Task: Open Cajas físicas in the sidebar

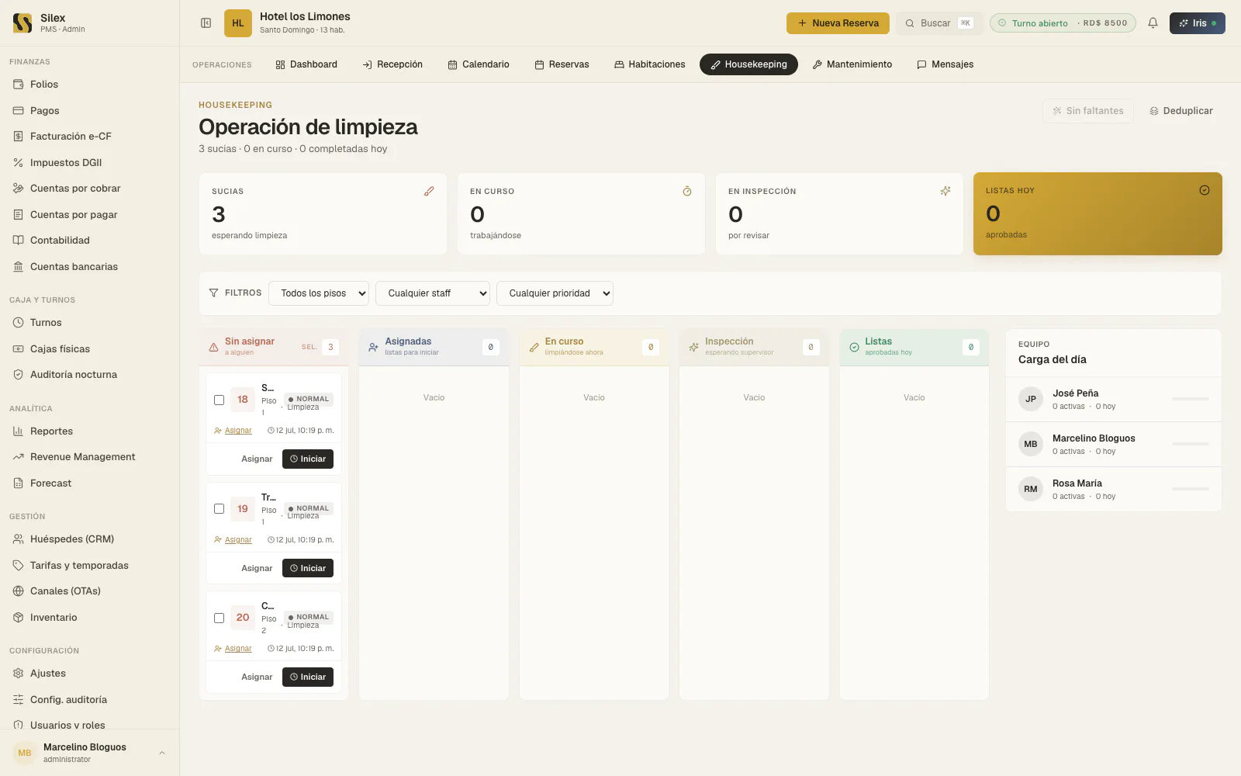Action: [x=89, y=349]
